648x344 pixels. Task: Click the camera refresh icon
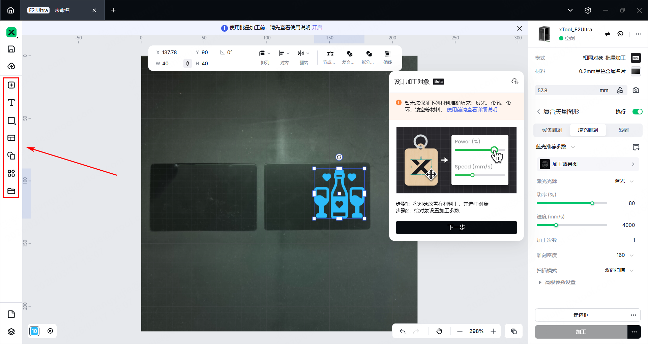point(636,90)
